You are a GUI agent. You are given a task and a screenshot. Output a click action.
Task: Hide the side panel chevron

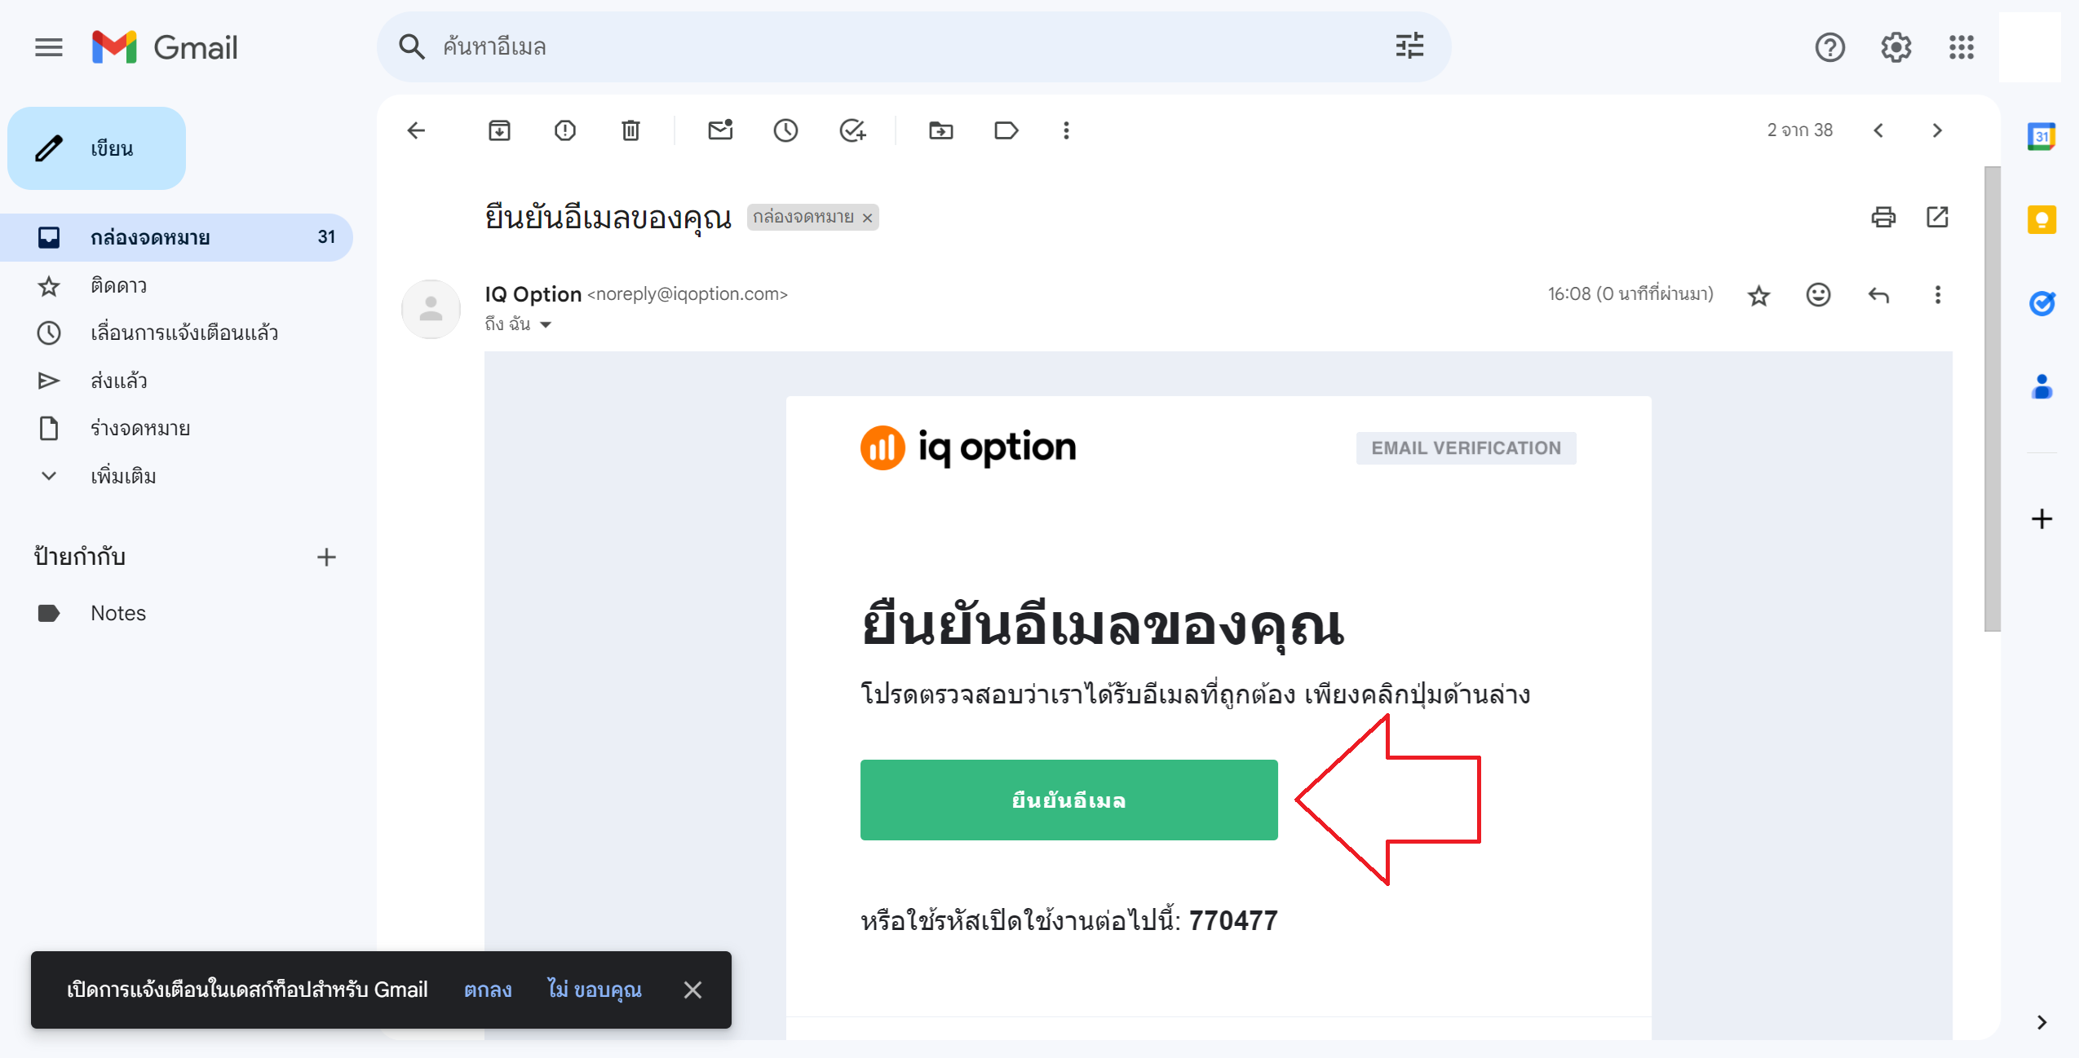click(x=2041, y=1022)
